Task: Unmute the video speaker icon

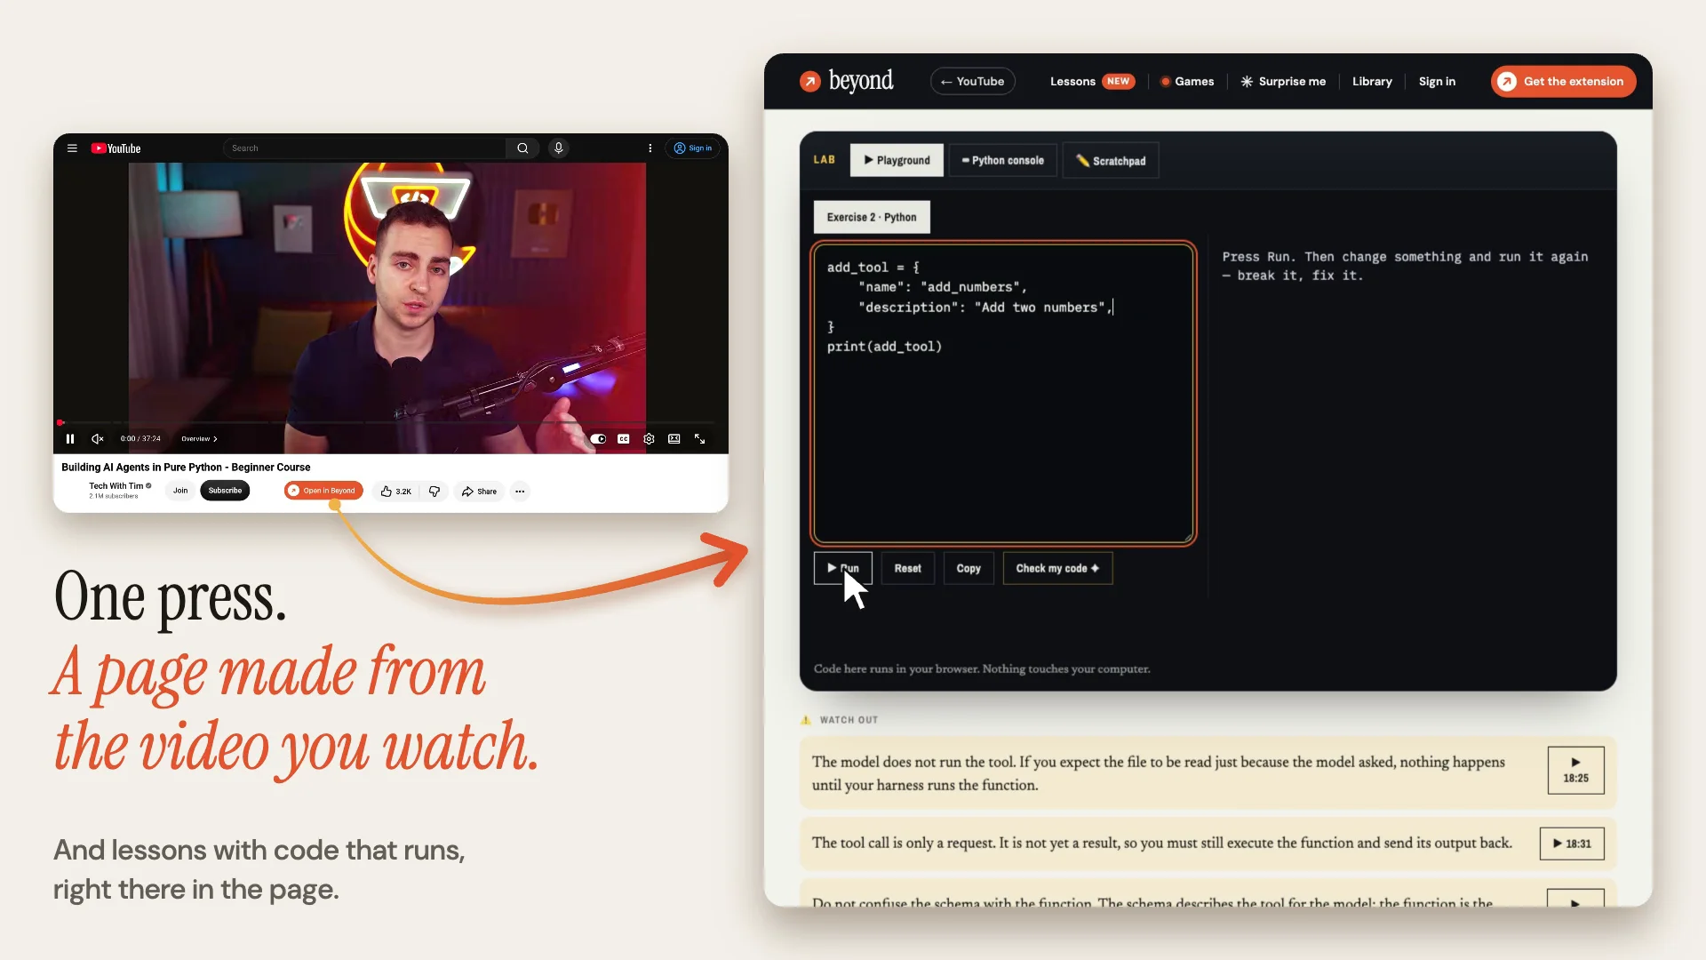Action: click(x=98, y=439)
